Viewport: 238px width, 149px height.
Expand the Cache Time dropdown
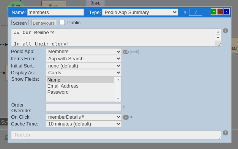coord(84,124)
